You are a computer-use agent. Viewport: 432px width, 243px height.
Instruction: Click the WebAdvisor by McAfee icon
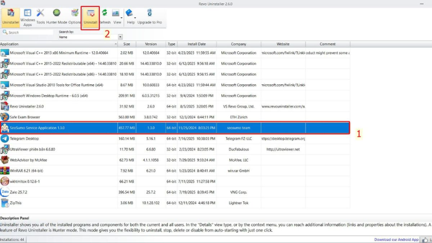pos(5,160)
